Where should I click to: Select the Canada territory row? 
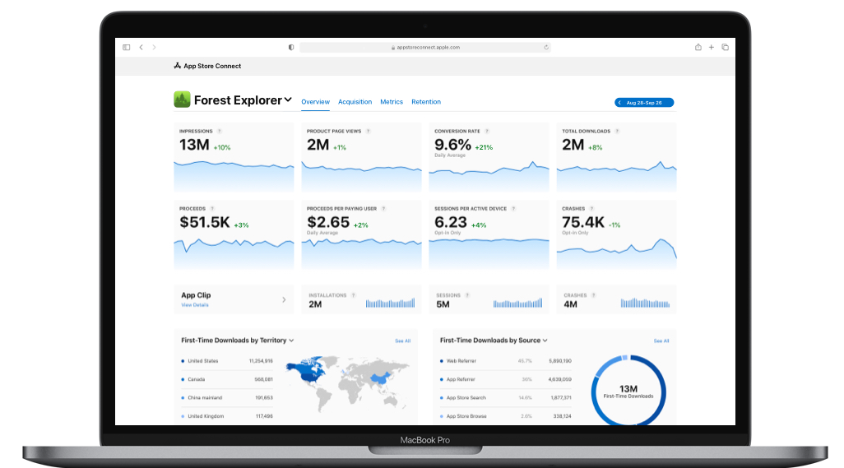pos(227,379)
